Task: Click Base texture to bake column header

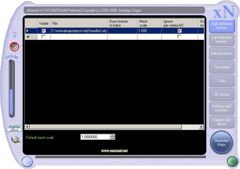Action: (x=122, y=23)
